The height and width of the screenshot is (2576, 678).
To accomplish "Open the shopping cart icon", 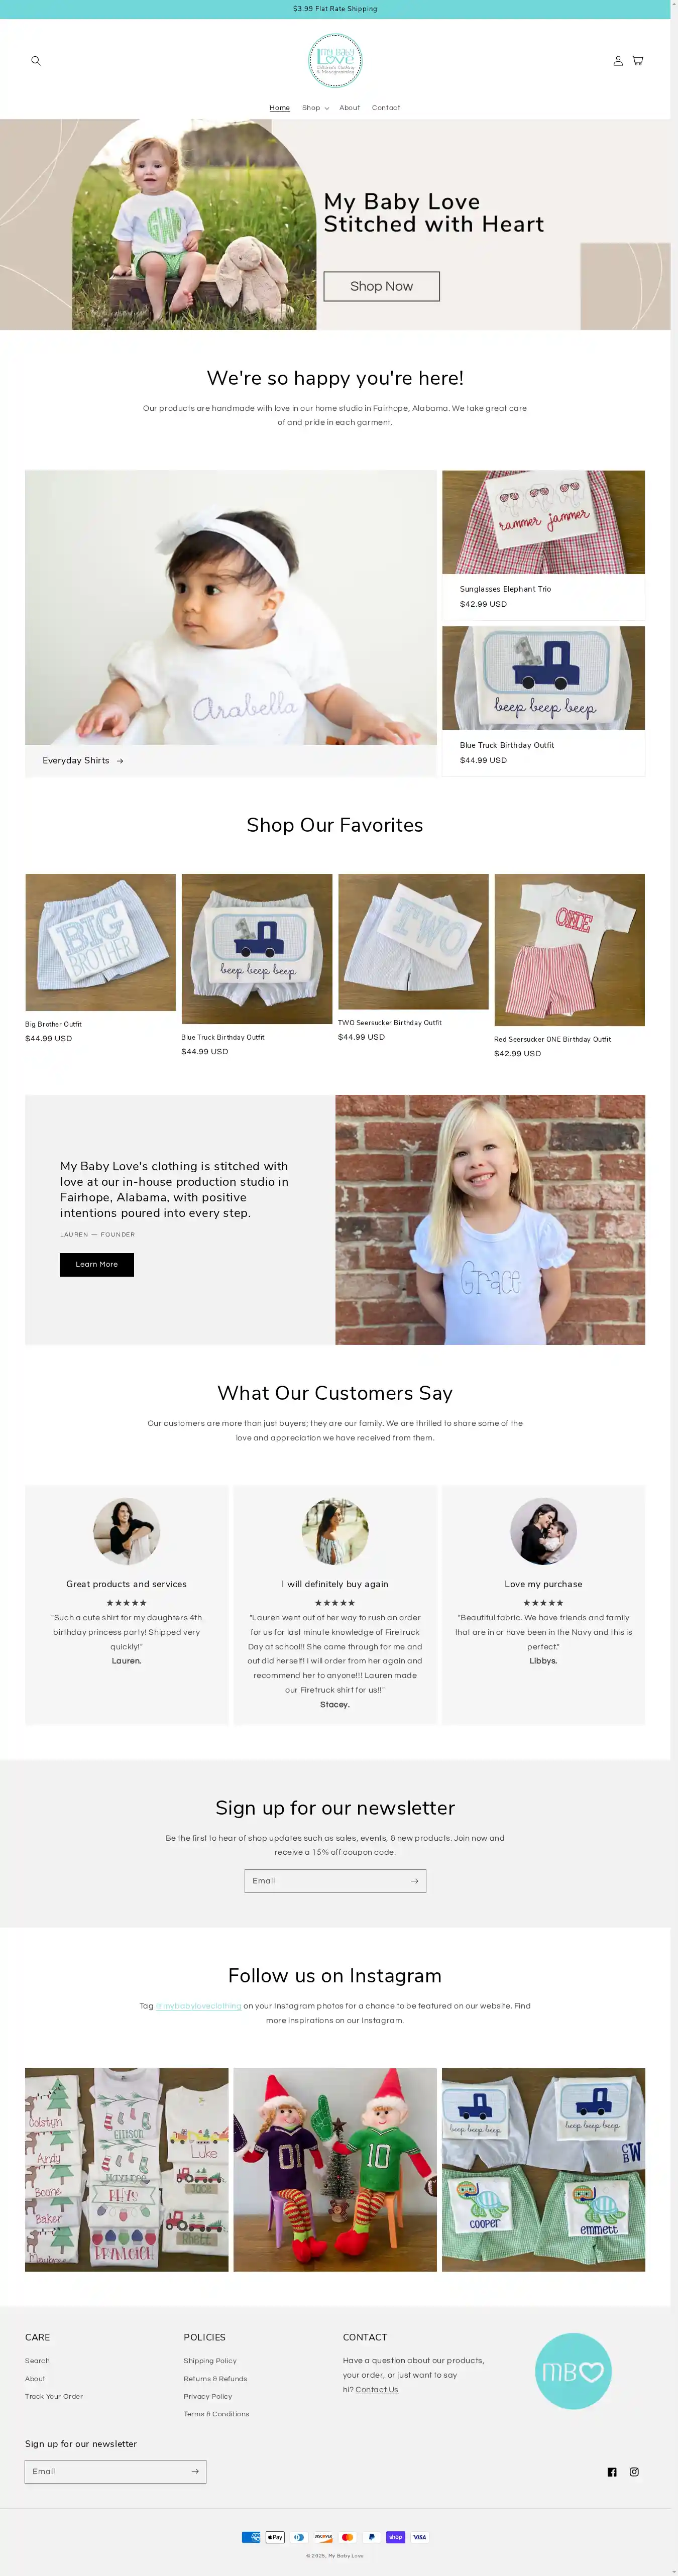I will click(x=637, y=61).
